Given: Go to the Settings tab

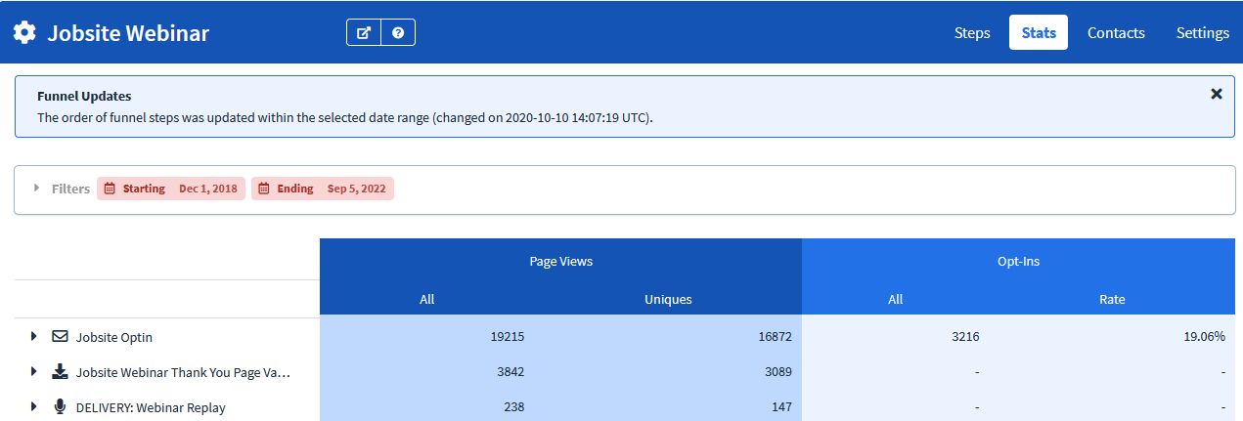Looking at the screenshot, I should 1203,32.
